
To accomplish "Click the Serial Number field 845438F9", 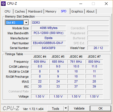I will [x=49, y=48].
